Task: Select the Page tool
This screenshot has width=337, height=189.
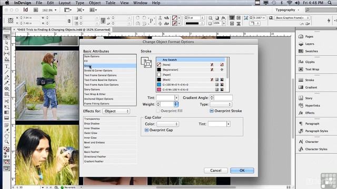Action: (7, 48)
